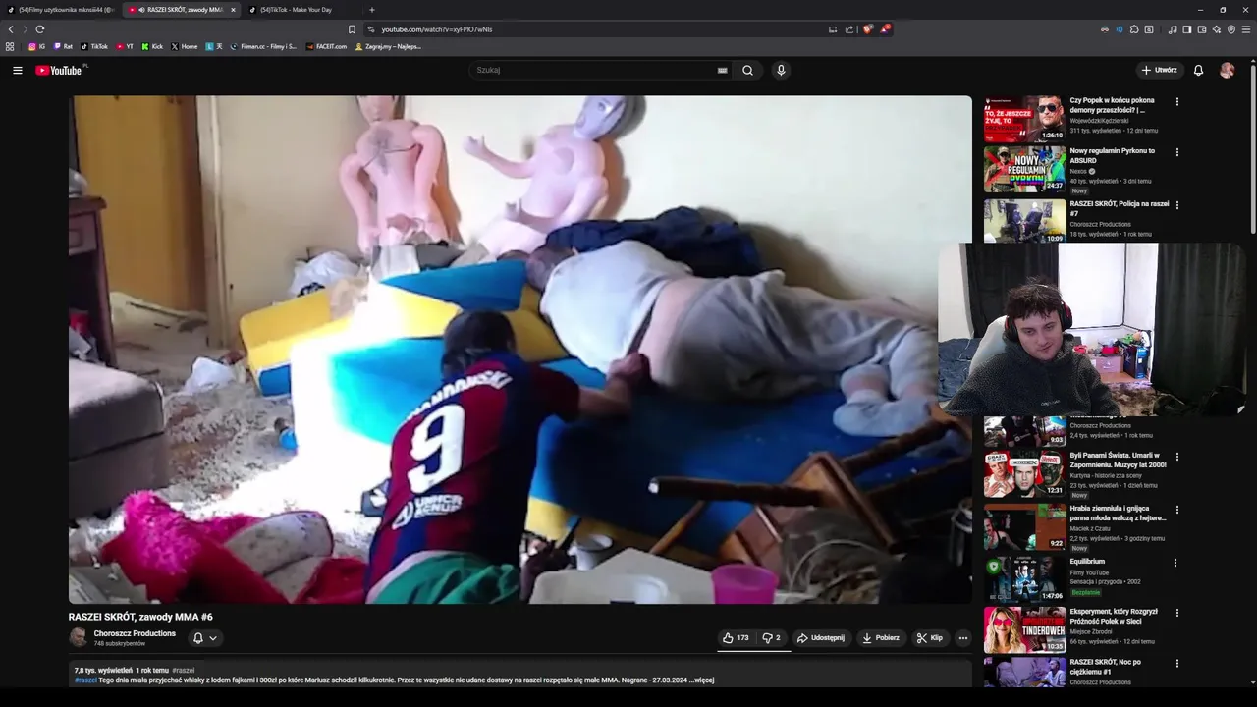This screenshot has width=1257, height=707.
Task: Open options for Noc po ciężkiemu video
Action: [x=1176, y=664]
